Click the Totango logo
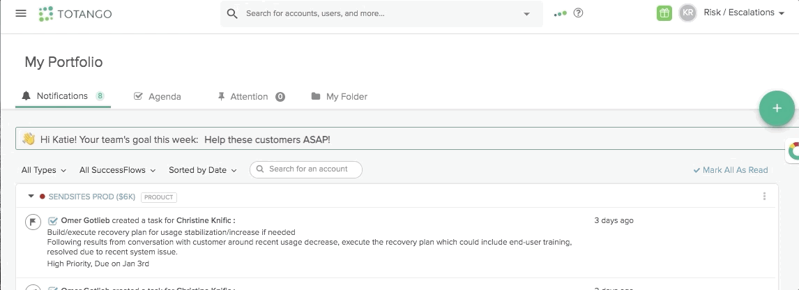Image resolution: width=799 pixels, height=290 pixels. click(75, 14)
